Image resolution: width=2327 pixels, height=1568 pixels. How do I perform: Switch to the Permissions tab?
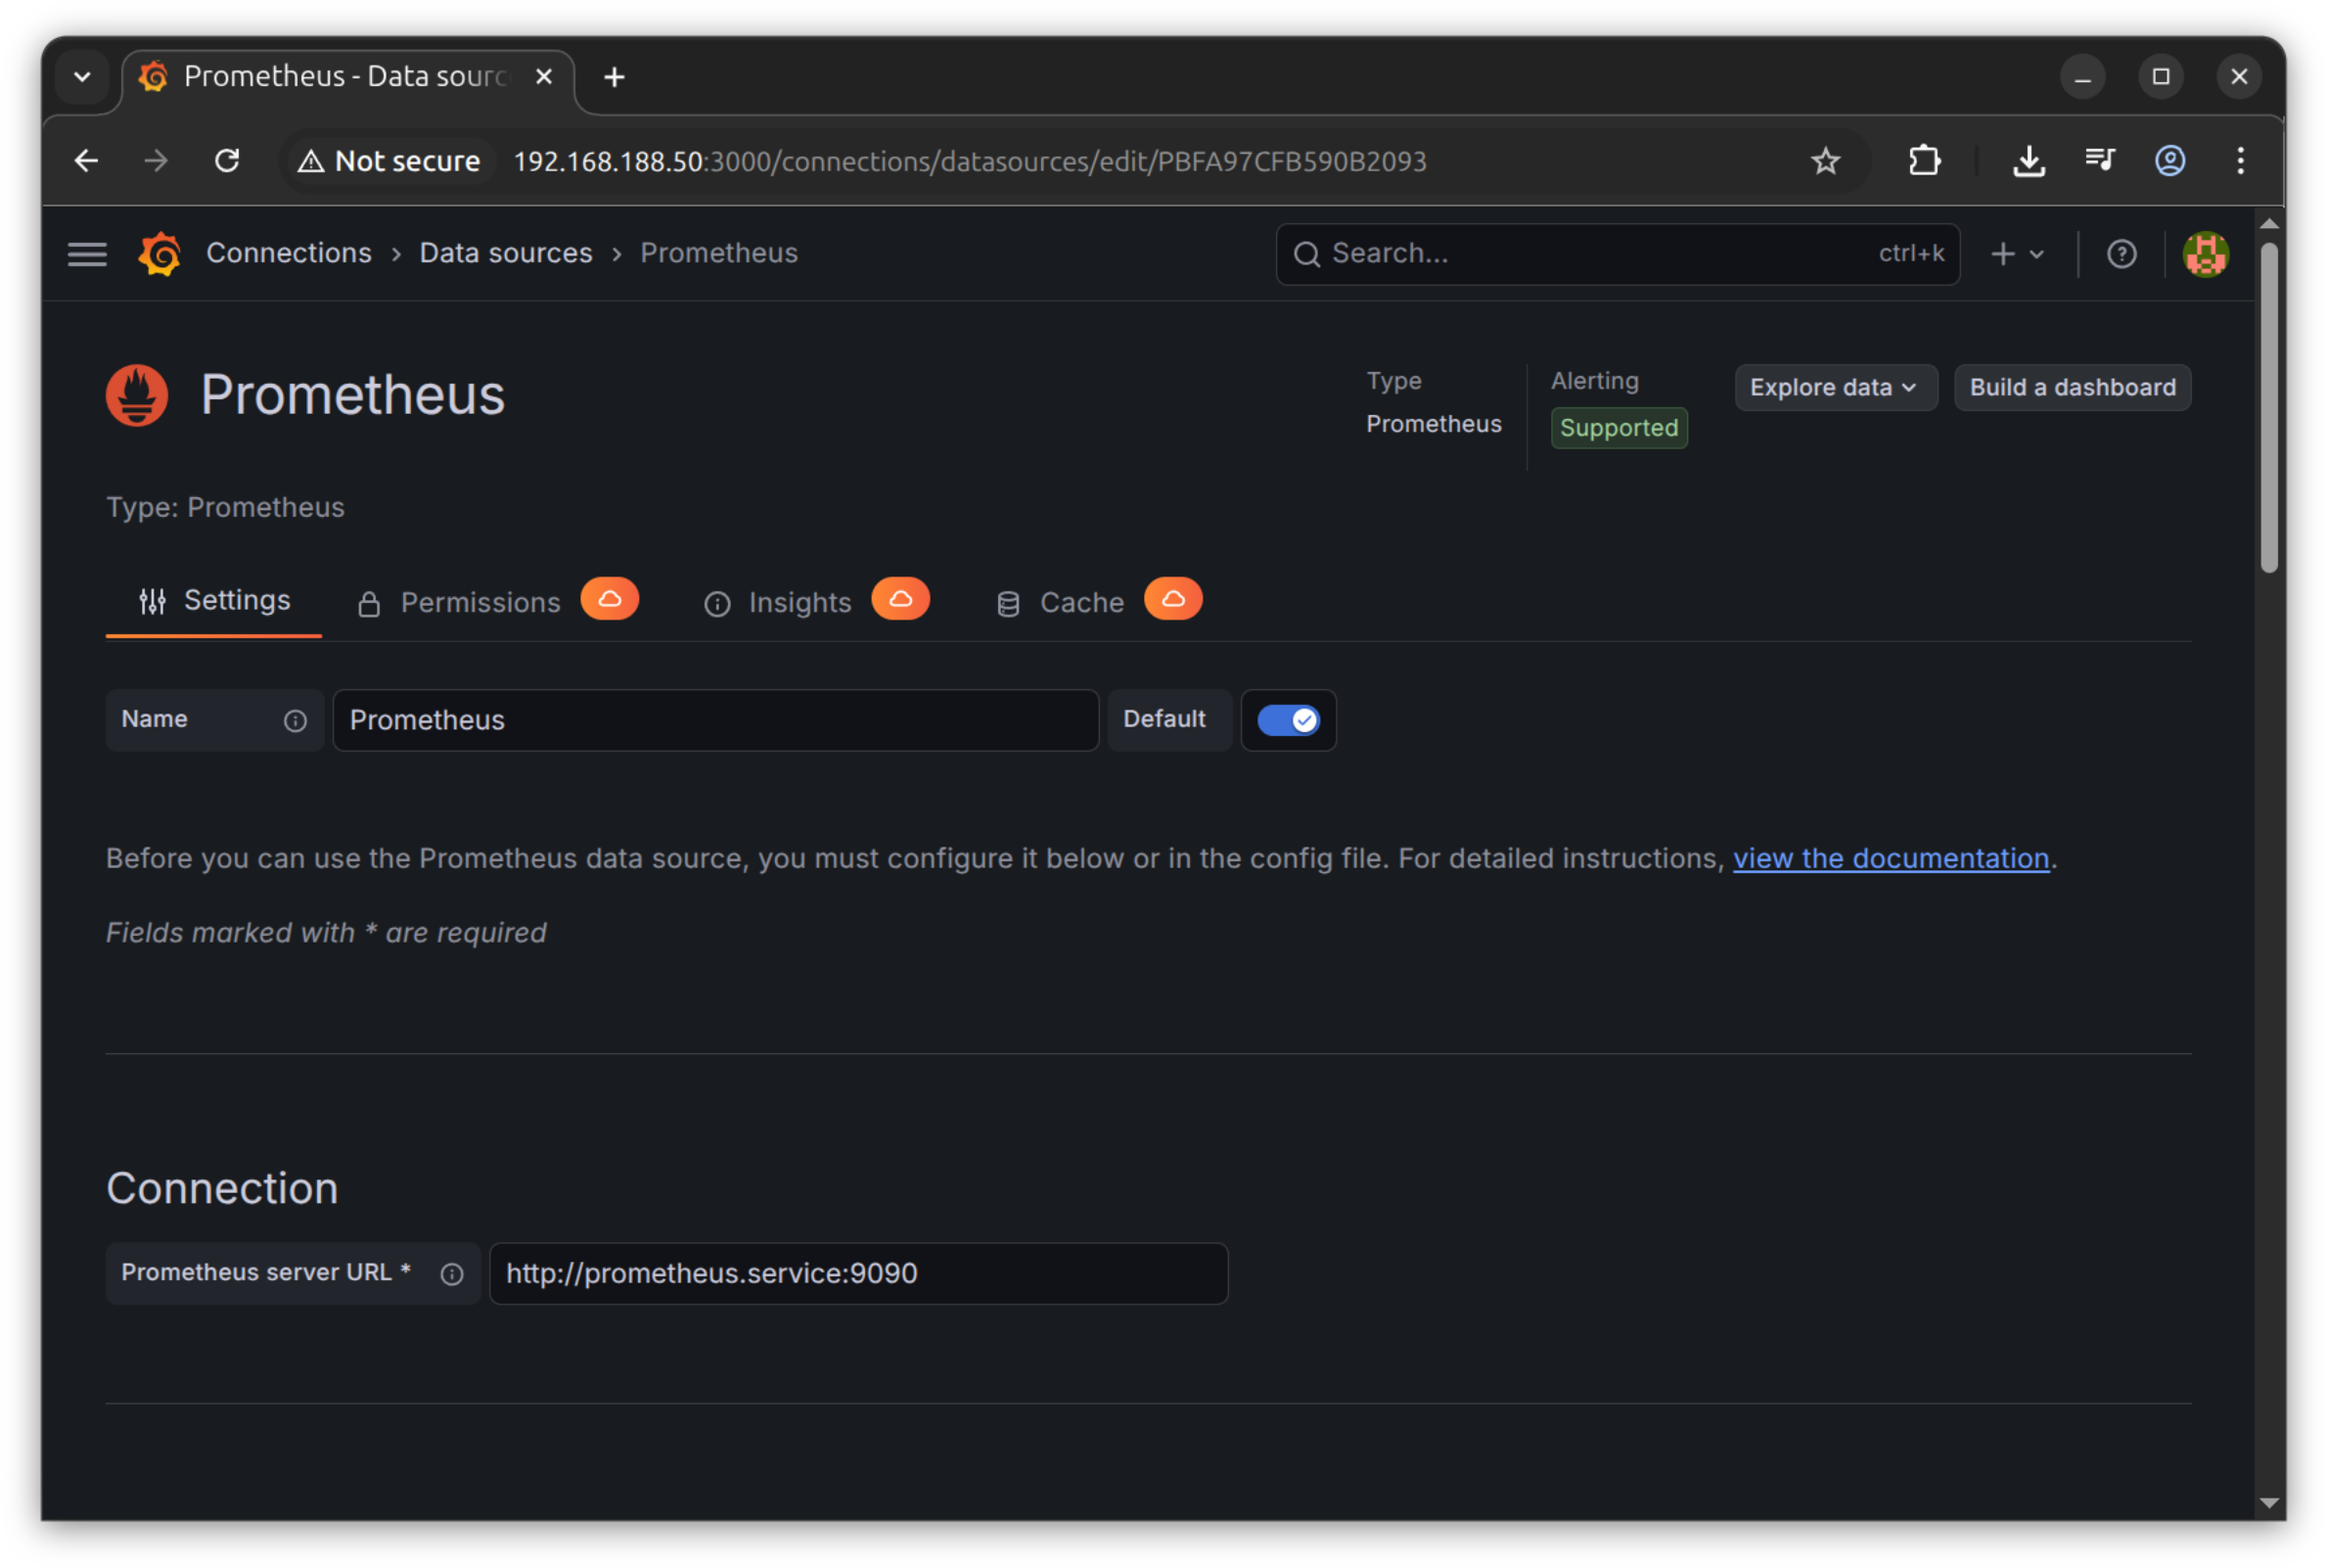click(498, 602)
